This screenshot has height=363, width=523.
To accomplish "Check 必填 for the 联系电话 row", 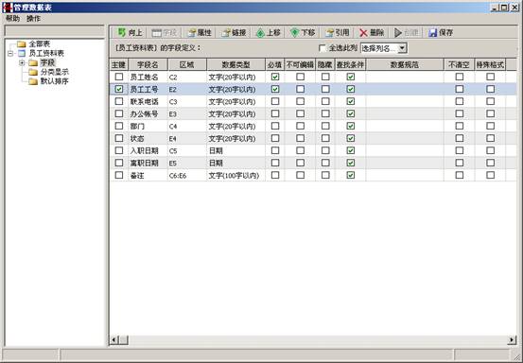I will point(275,101).
